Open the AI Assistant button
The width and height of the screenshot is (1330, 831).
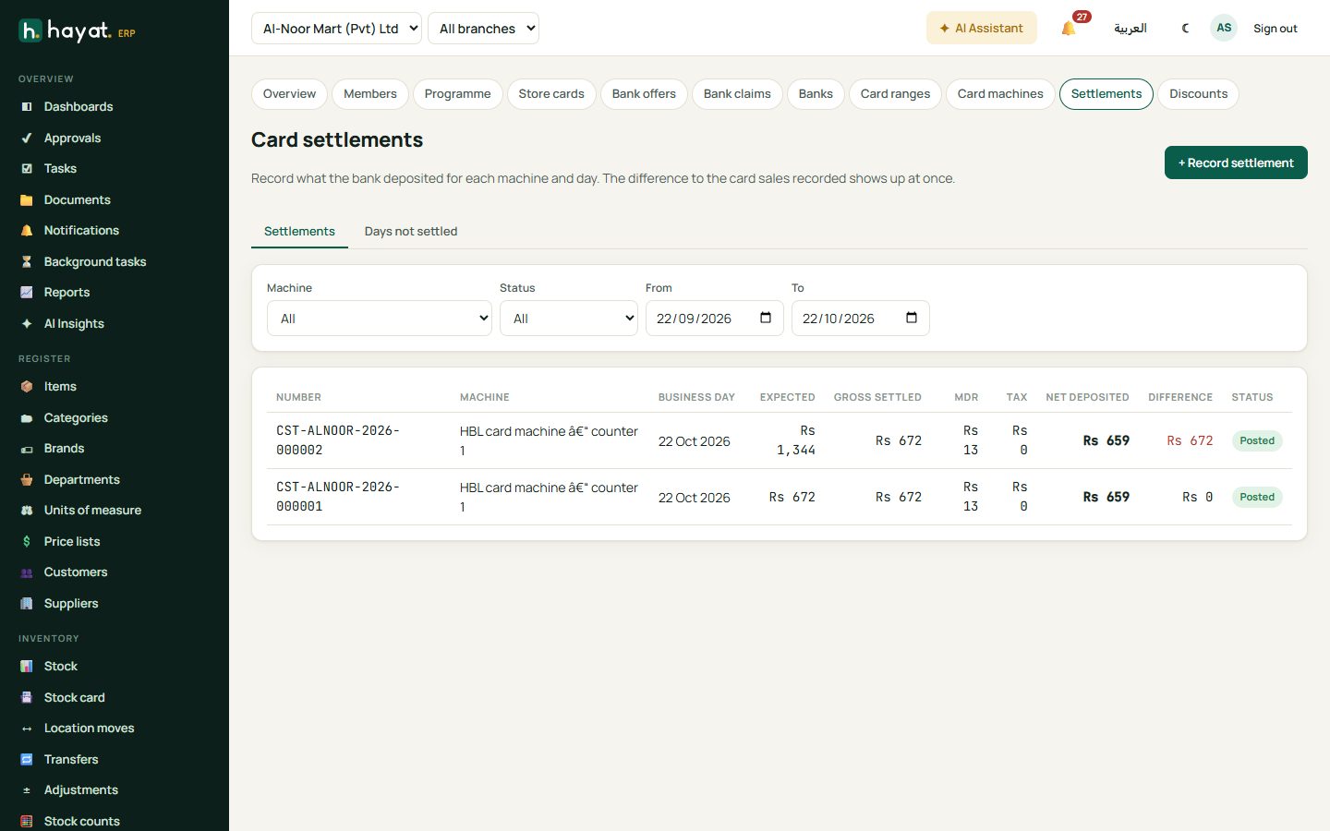982,28
